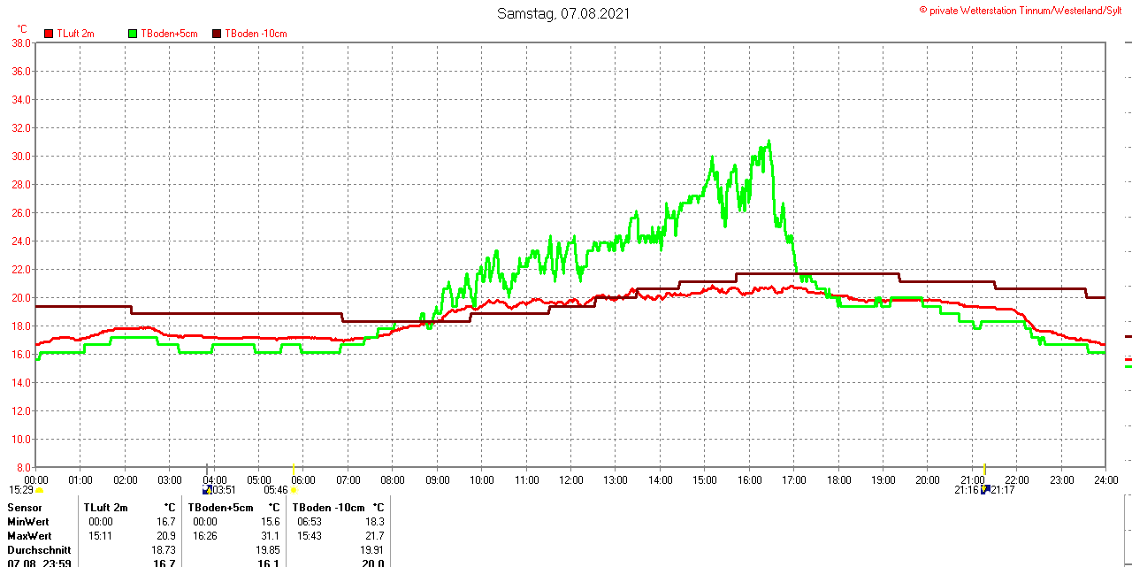Click the sun icon beside 15:29

point(39,490)
